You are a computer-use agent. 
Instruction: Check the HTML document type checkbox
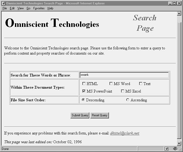click(84, 83)
